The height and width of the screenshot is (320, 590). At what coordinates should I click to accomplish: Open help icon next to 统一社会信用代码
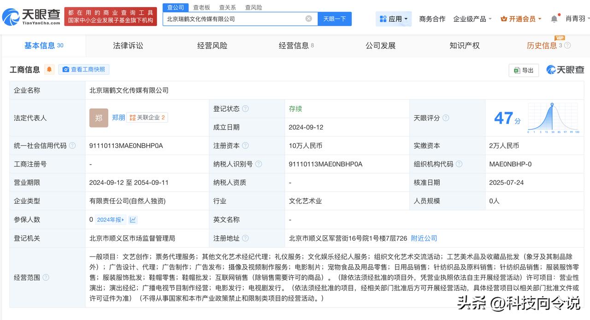click(72, 146)
